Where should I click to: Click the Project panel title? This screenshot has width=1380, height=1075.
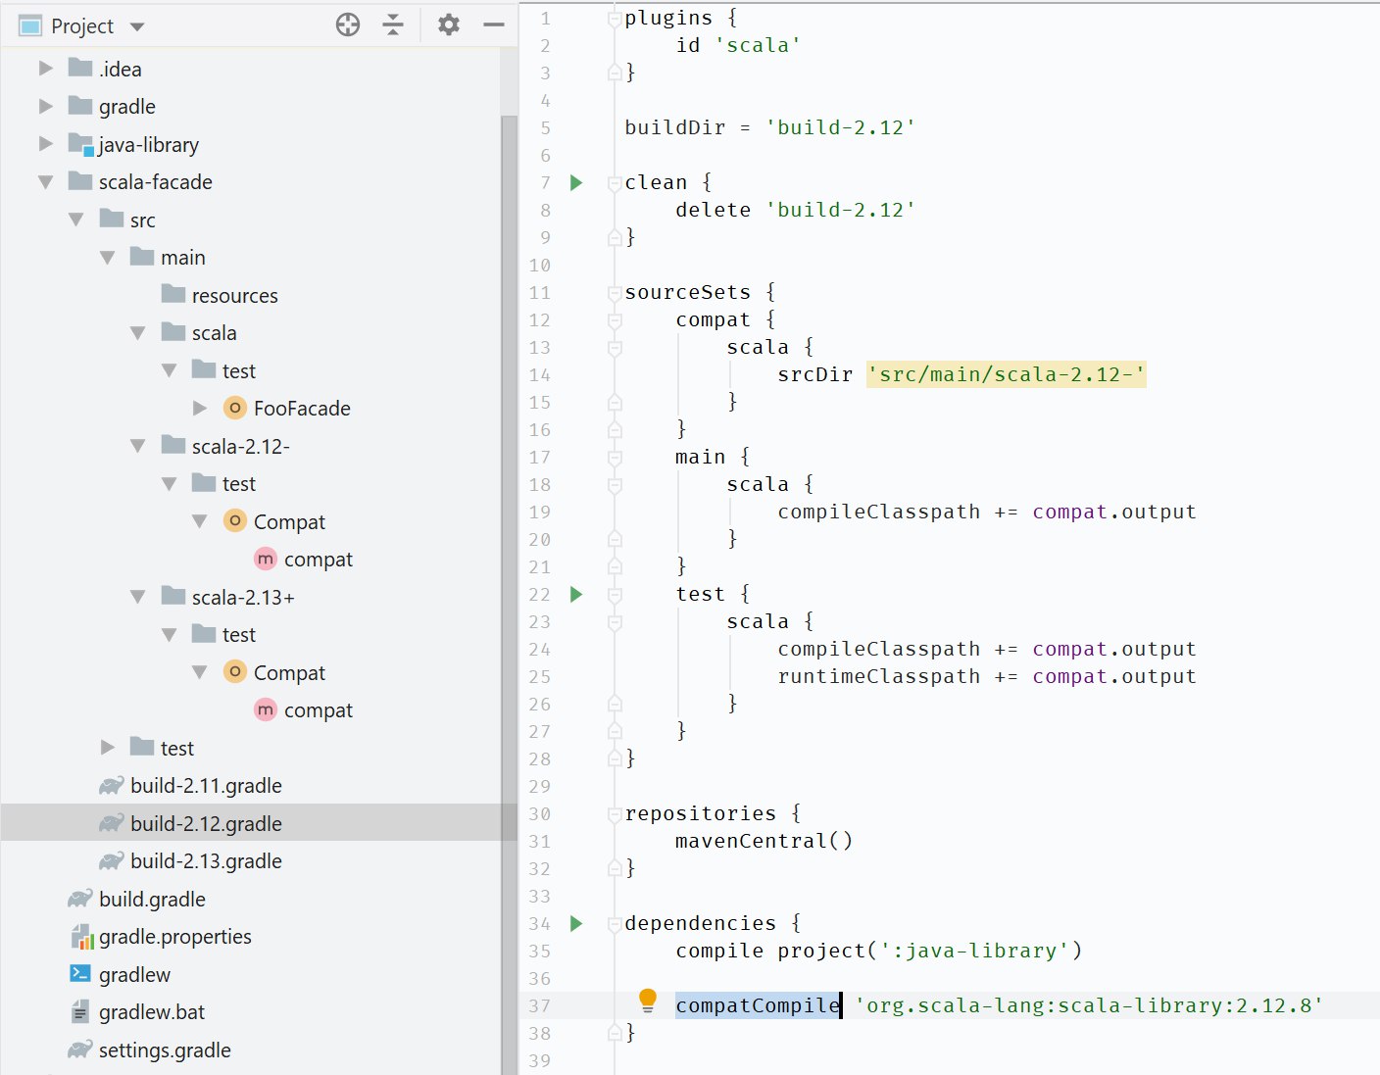[x=82, y=26]
